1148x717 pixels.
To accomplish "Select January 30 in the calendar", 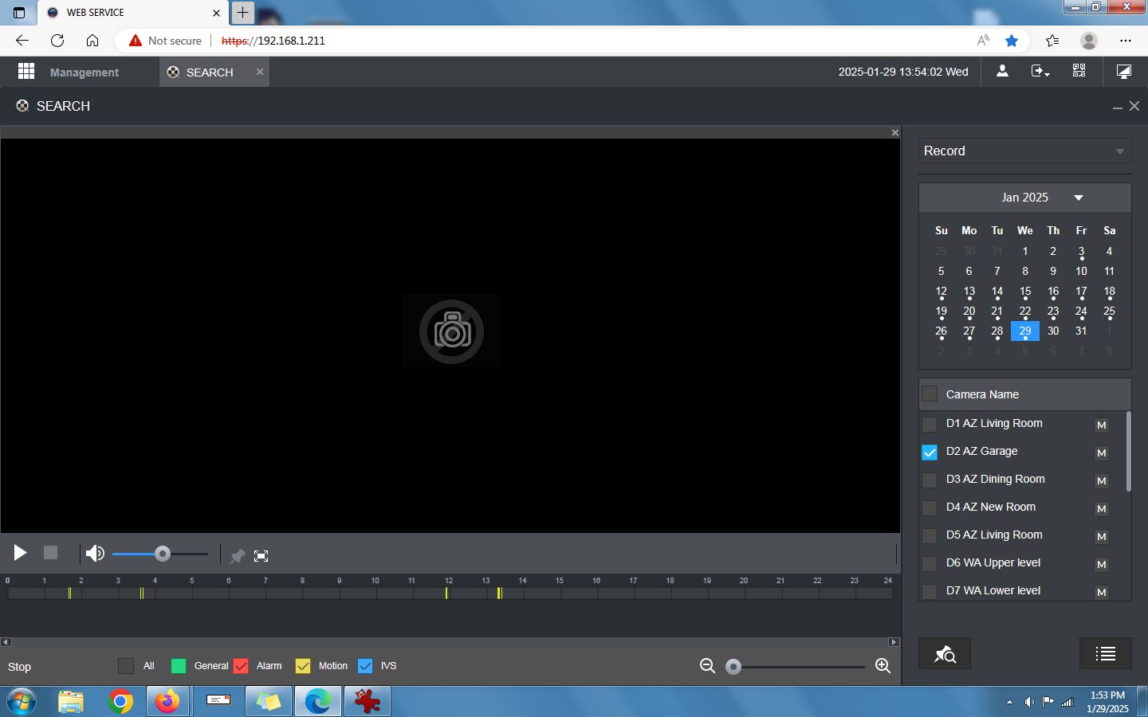I will (x=1053, y=331).
